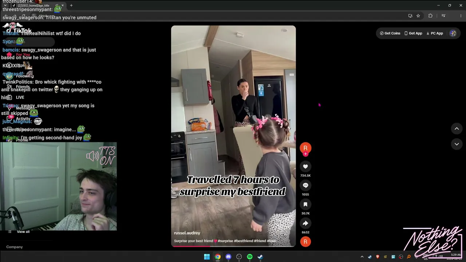Open the #friend hashtag
This screenshot has width=466, height=262.
260,241
